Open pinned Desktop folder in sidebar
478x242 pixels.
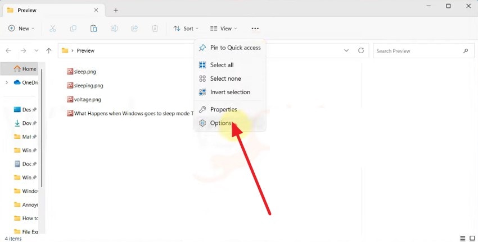pyautogui.click(x=26, y=110)
